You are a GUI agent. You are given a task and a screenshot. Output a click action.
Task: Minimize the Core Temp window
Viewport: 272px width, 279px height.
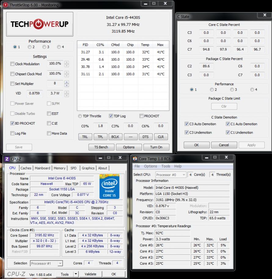[x=206, y=157]
